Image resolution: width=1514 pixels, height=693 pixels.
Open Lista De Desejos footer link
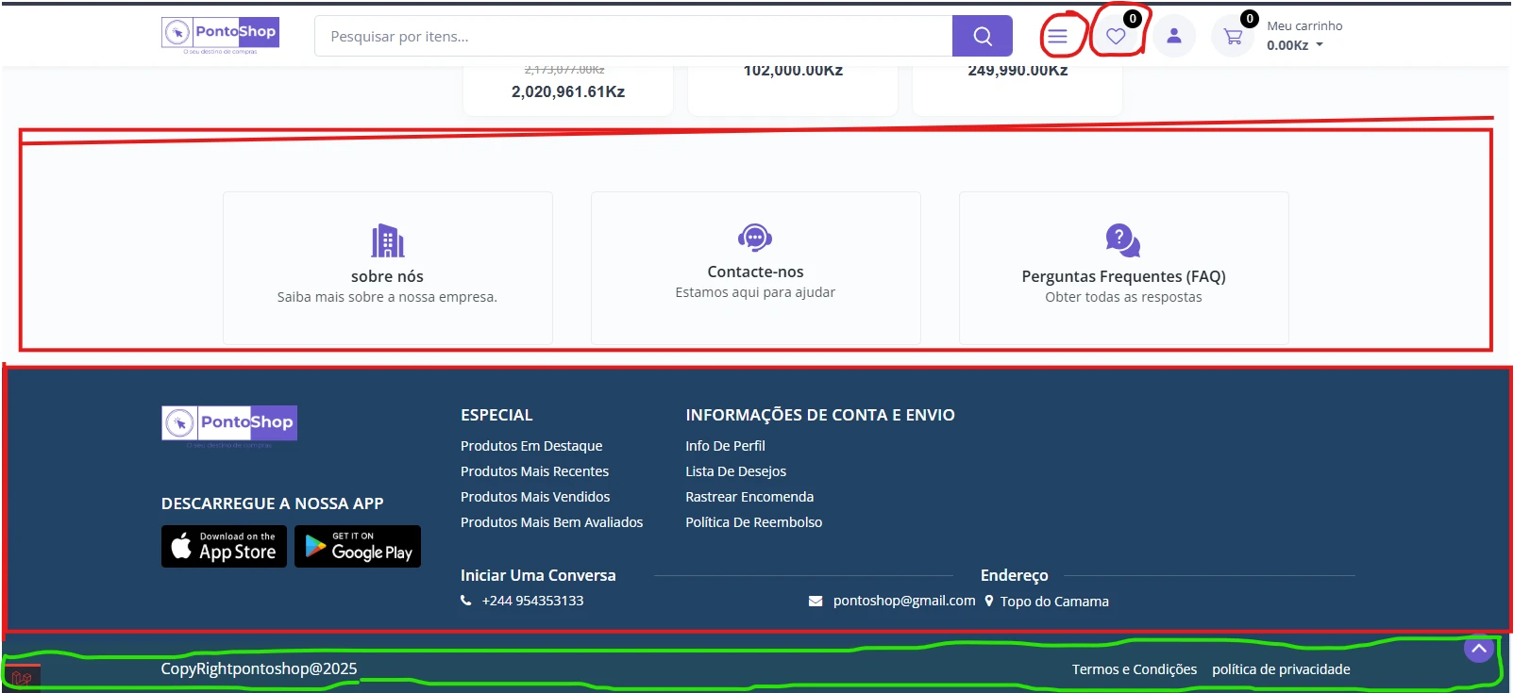735,471
